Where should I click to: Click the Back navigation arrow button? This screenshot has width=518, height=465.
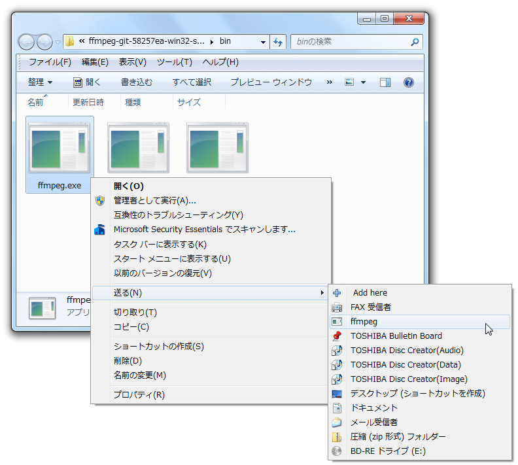click(26, 42)
